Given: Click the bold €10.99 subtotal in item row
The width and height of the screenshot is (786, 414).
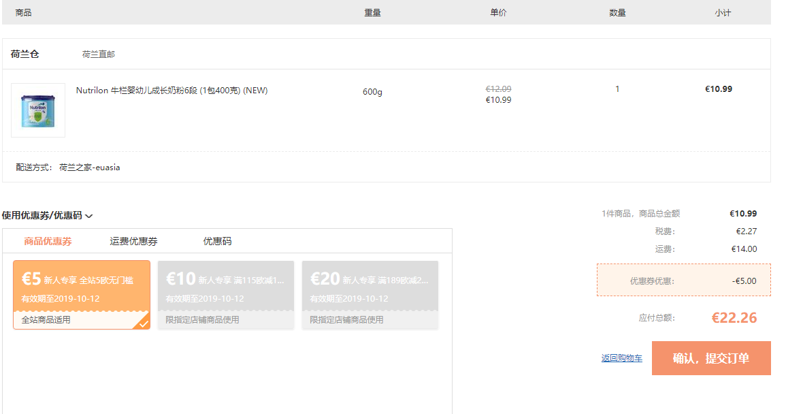Looking at the screenshot, I should (719, 89).
